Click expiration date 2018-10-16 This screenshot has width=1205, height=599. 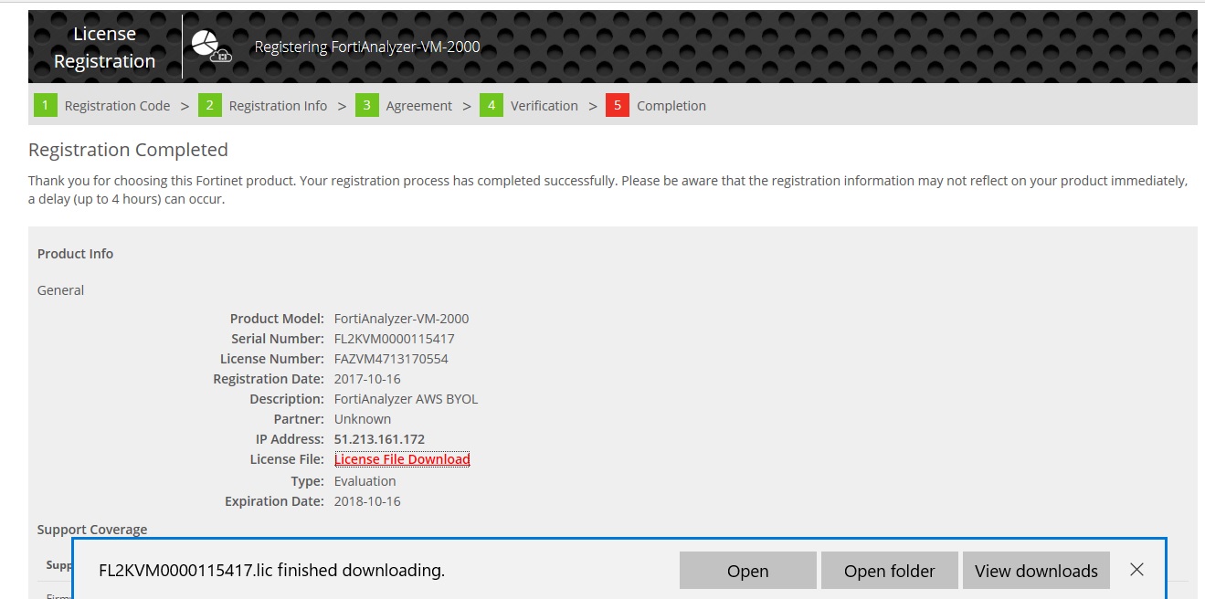[367, 501]
